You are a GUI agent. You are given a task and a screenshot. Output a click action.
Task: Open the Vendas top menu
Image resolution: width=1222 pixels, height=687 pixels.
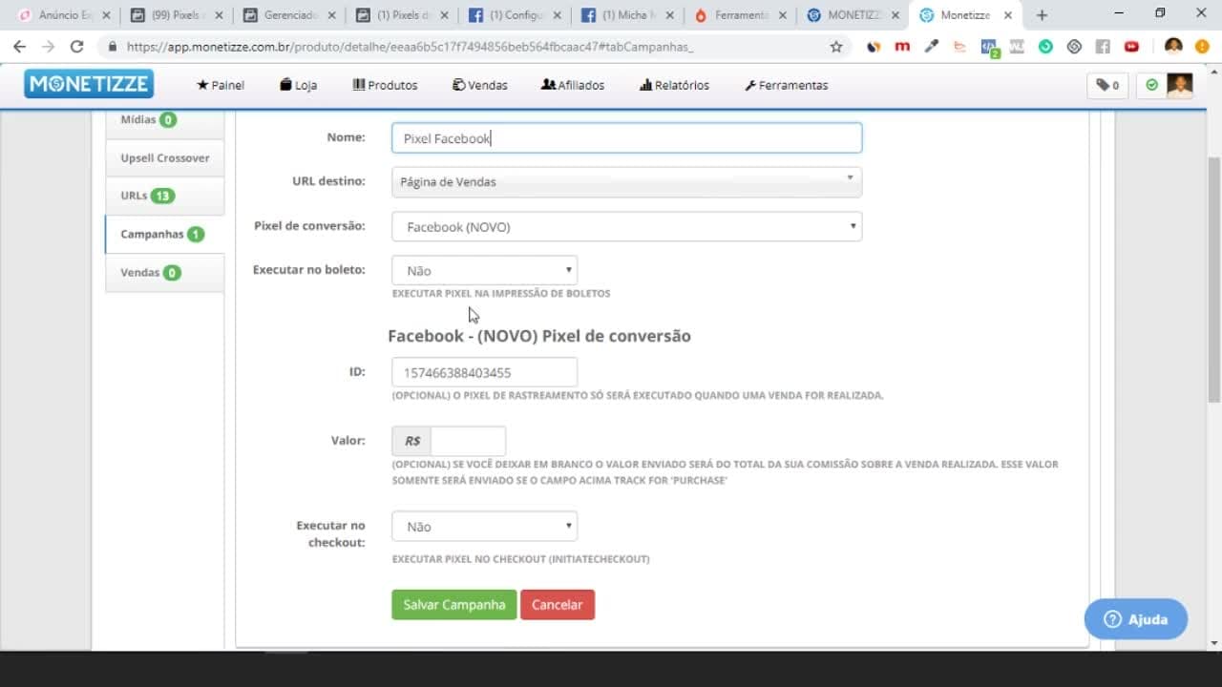(x=479, y=85)
